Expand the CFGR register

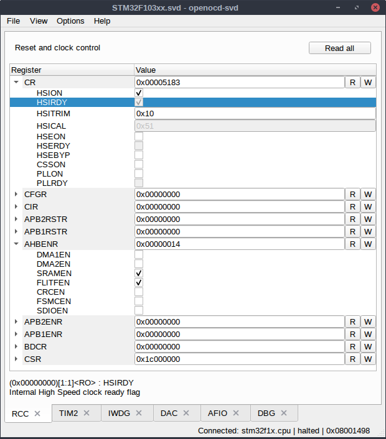click(x=16, y=194)
